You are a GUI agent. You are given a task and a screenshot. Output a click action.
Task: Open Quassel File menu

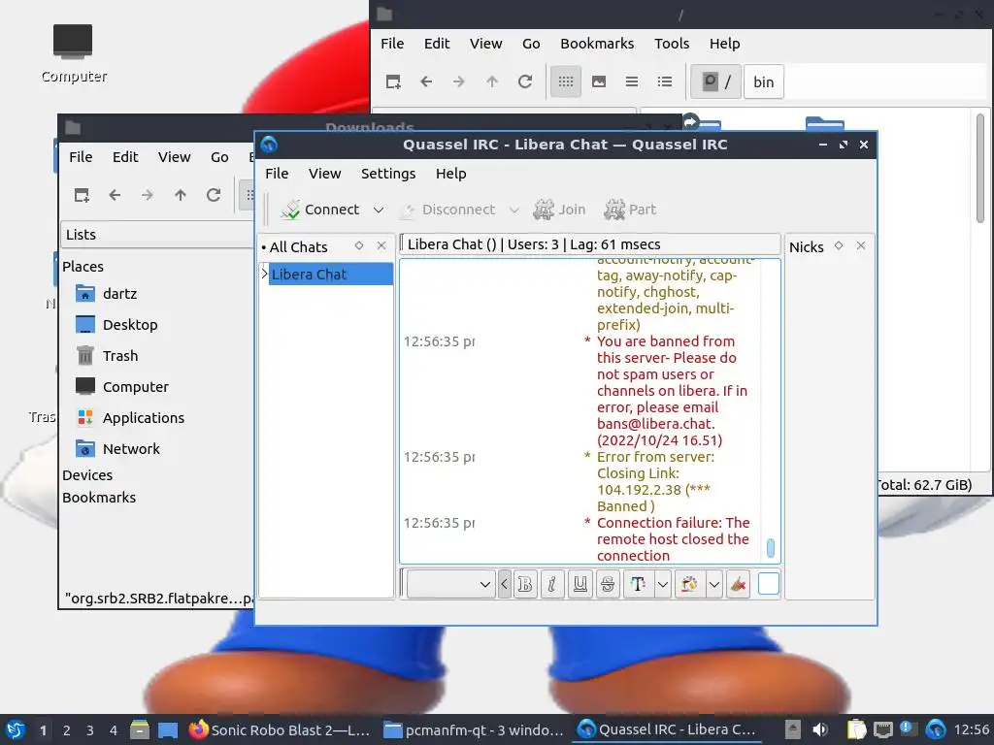tap(277, 174)
